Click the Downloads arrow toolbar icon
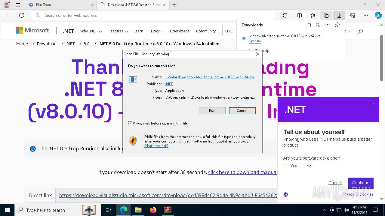385x216 pixels. coord(339,15)
